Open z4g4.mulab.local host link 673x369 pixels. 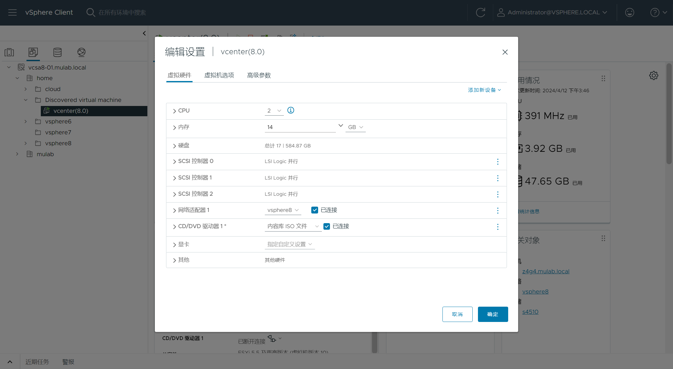[x=546, y=271]
